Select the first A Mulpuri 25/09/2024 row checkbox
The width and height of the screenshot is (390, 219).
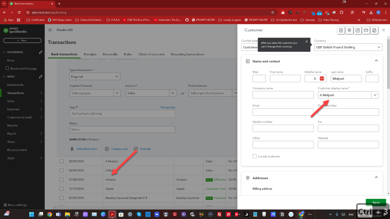pos(61,161)
